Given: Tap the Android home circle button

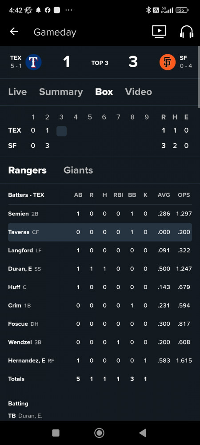Looking at the screenshot, I should 99,433.
